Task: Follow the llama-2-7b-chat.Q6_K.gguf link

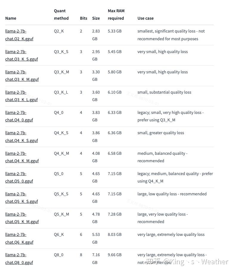Action: tap(19, 238)
